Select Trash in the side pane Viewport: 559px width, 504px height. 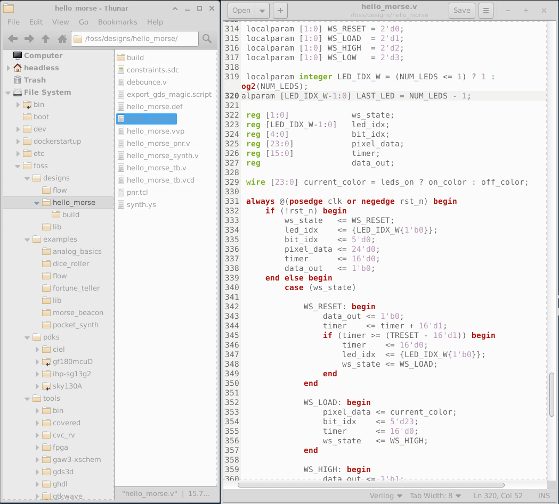pyautogui.click(x=35, y=80)
